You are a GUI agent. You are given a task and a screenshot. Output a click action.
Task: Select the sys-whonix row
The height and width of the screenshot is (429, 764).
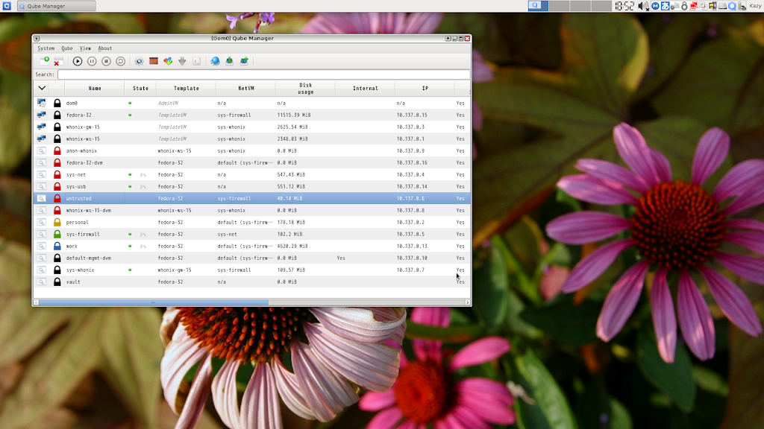pos(251,270)
